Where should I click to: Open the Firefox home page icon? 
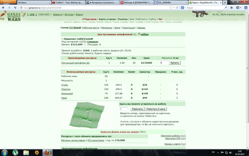pos(232,8)
